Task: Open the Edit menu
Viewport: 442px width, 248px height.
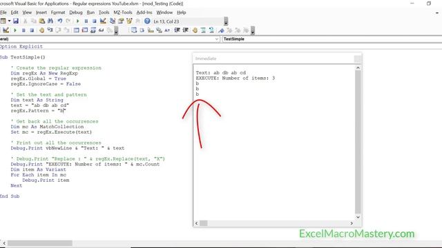Action: pyautogui.click(x=15, y=12)
